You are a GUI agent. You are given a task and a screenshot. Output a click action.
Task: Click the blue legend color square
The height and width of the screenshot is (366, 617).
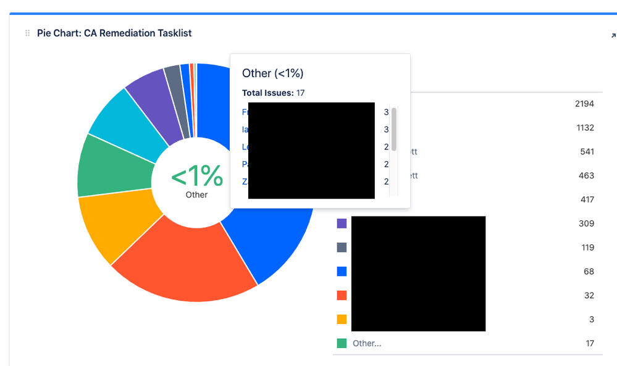pyautogui.click(x=340, y=271)
